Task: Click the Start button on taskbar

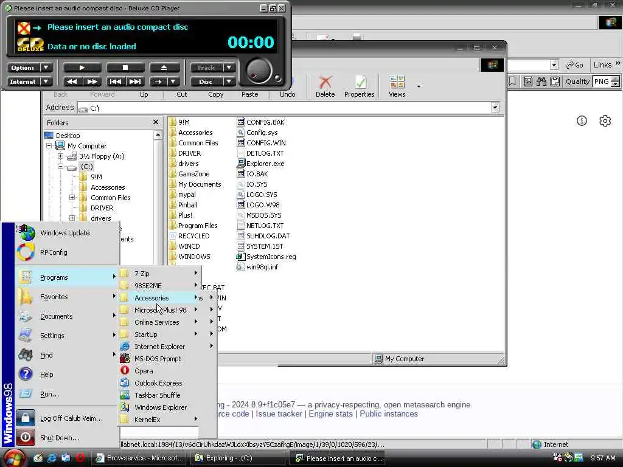Action: 15,458
